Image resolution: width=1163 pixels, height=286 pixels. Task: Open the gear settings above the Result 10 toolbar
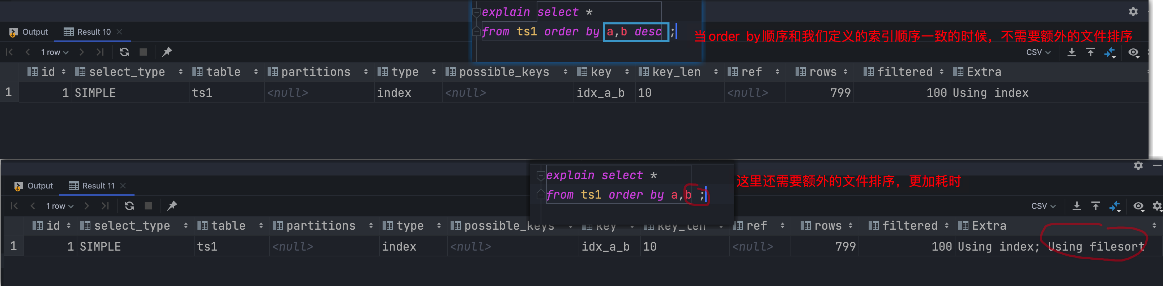1133,12
